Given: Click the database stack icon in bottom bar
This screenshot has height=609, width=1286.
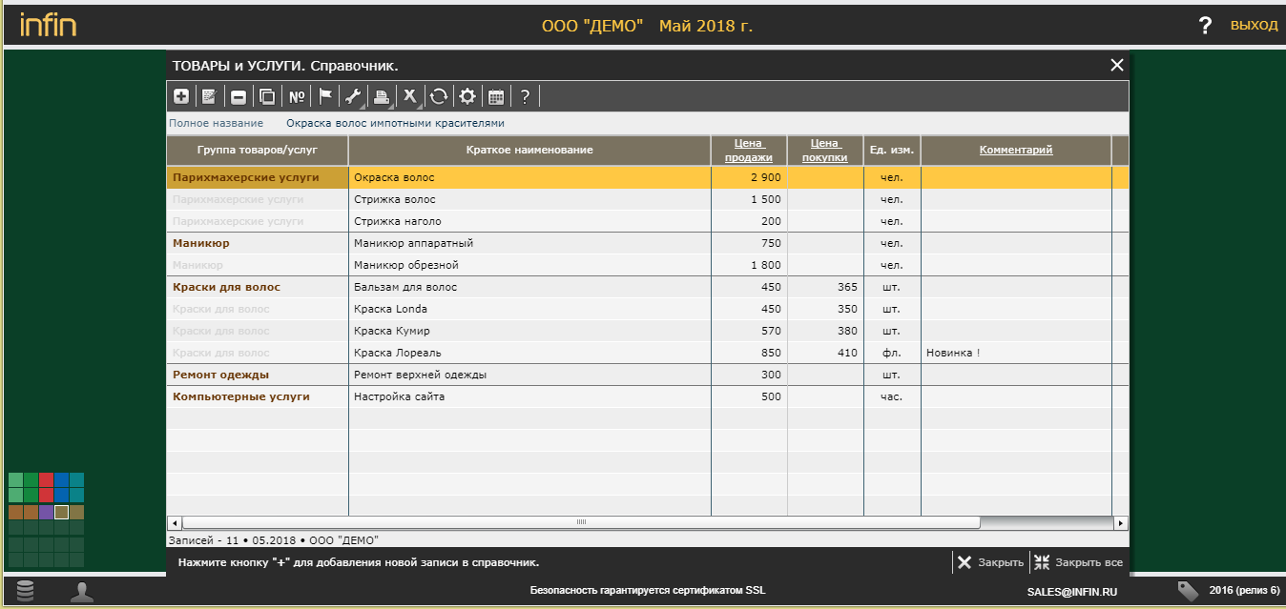Looking at the screenshot, I should point(26,591).
